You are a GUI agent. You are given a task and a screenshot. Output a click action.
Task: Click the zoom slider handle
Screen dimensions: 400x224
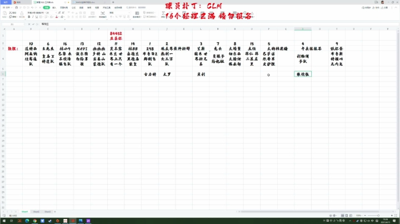click(378, 215)
